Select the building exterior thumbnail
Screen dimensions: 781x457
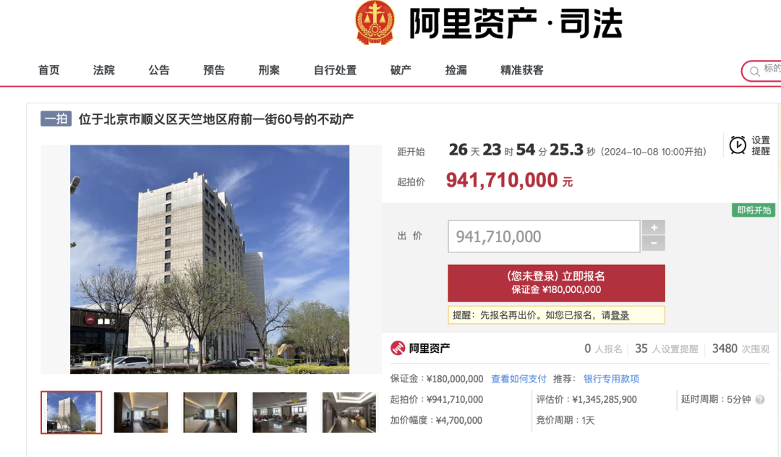click(x=71, y=412)
